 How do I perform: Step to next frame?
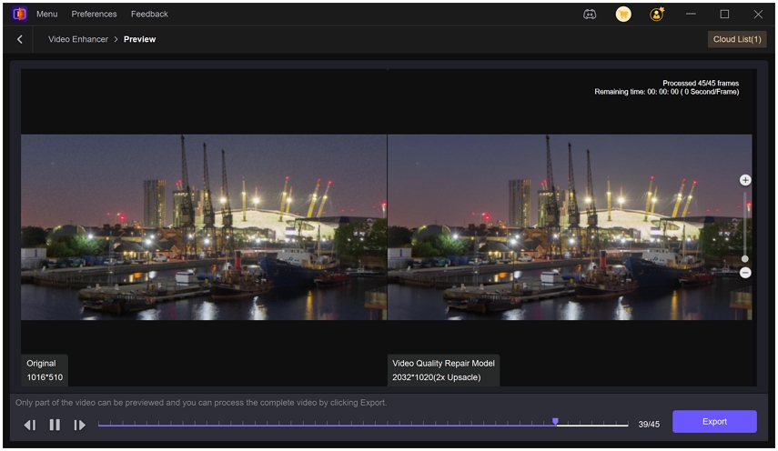coord(79,425)
